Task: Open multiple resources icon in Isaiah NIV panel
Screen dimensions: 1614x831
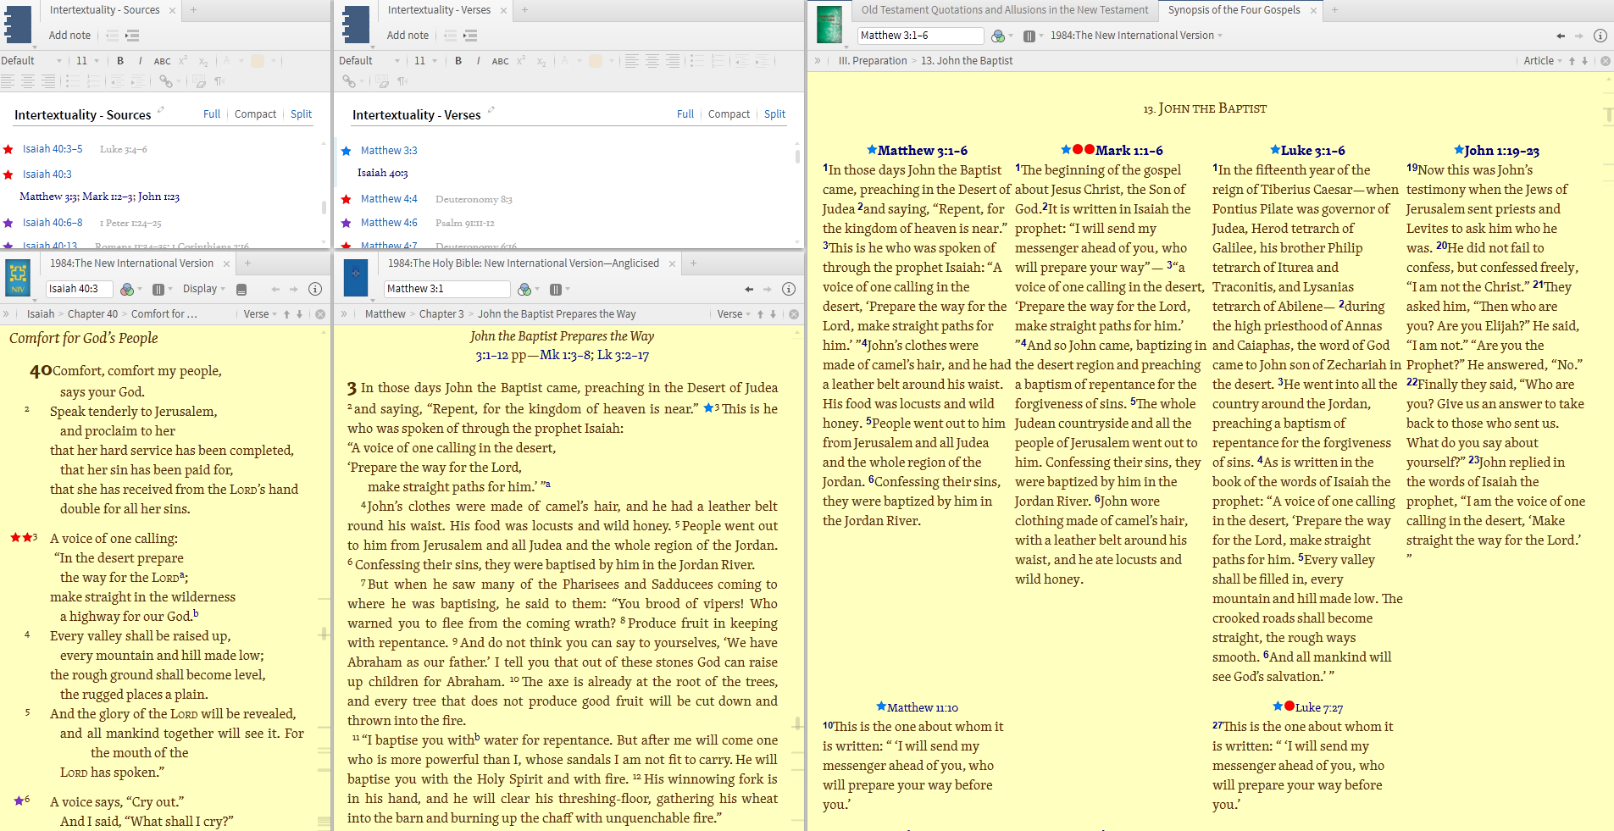Action: pos(158,289)
